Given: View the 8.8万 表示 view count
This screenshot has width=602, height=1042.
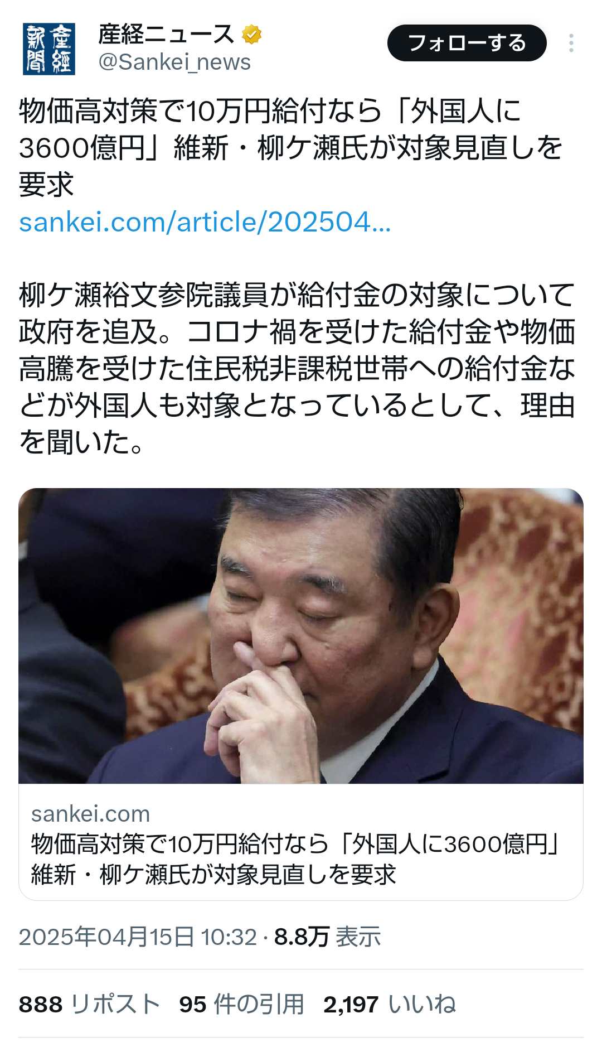Looking at the screenshot, I should (327, 937).
